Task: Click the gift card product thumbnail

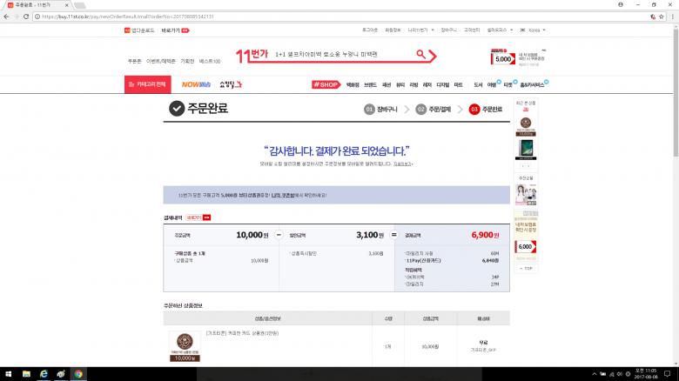Action: 184,345
